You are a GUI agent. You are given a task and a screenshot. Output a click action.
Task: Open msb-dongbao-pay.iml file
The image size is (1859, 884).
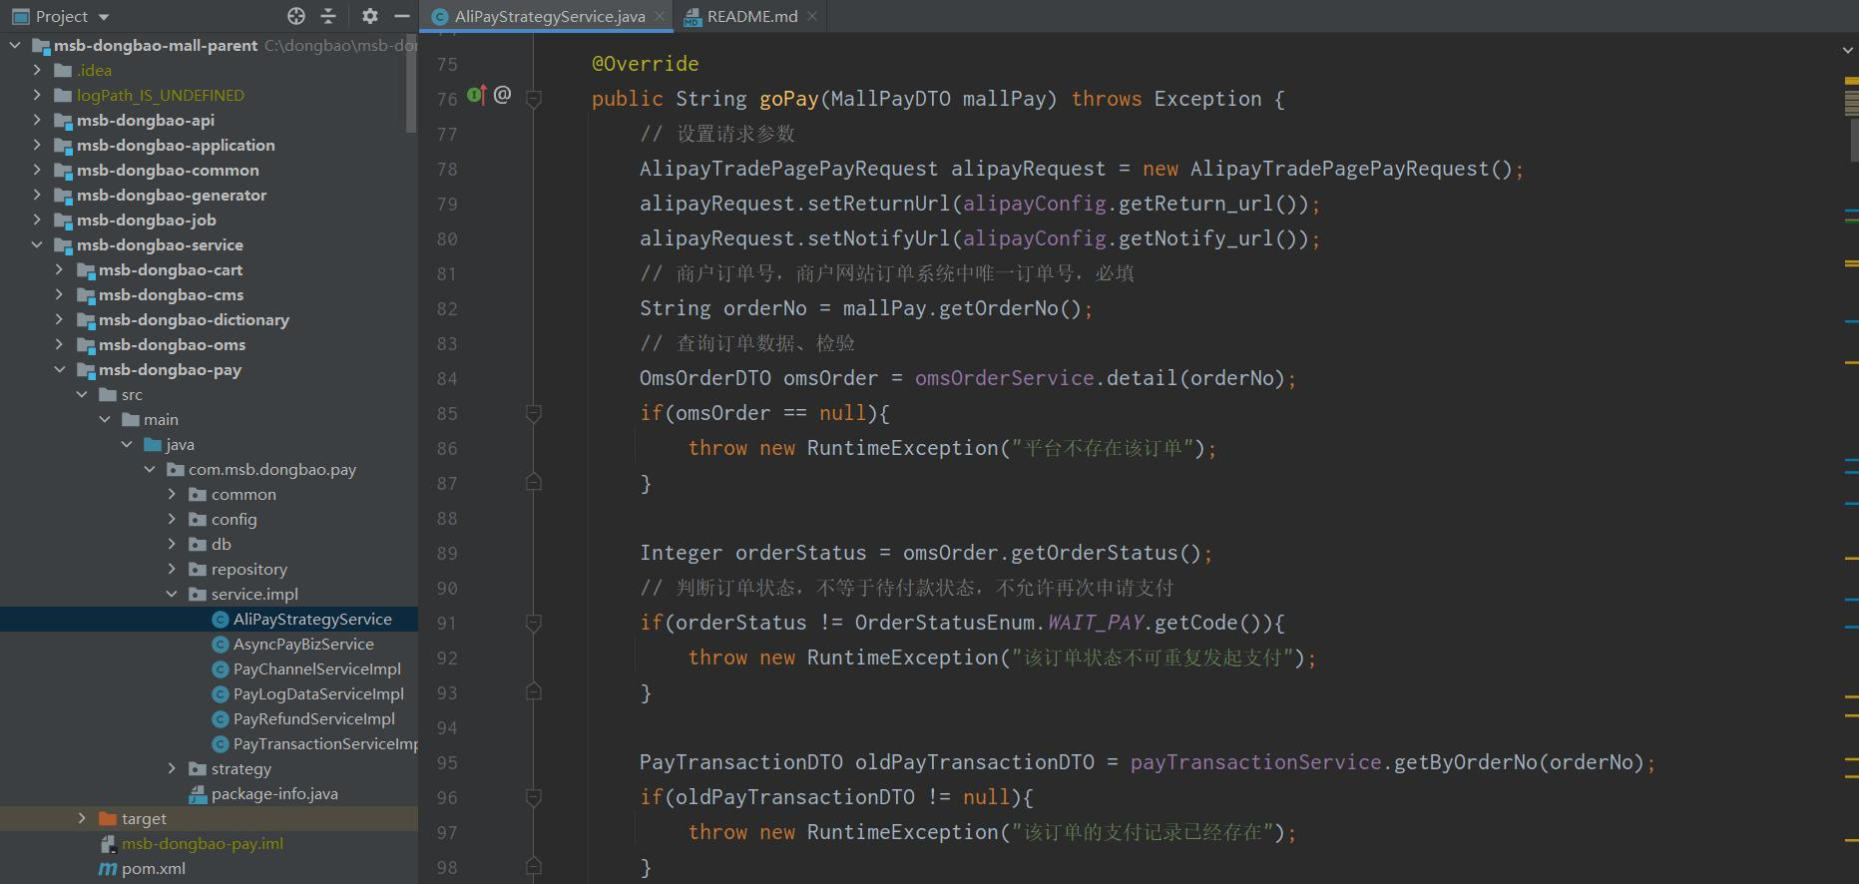(203, 843)
